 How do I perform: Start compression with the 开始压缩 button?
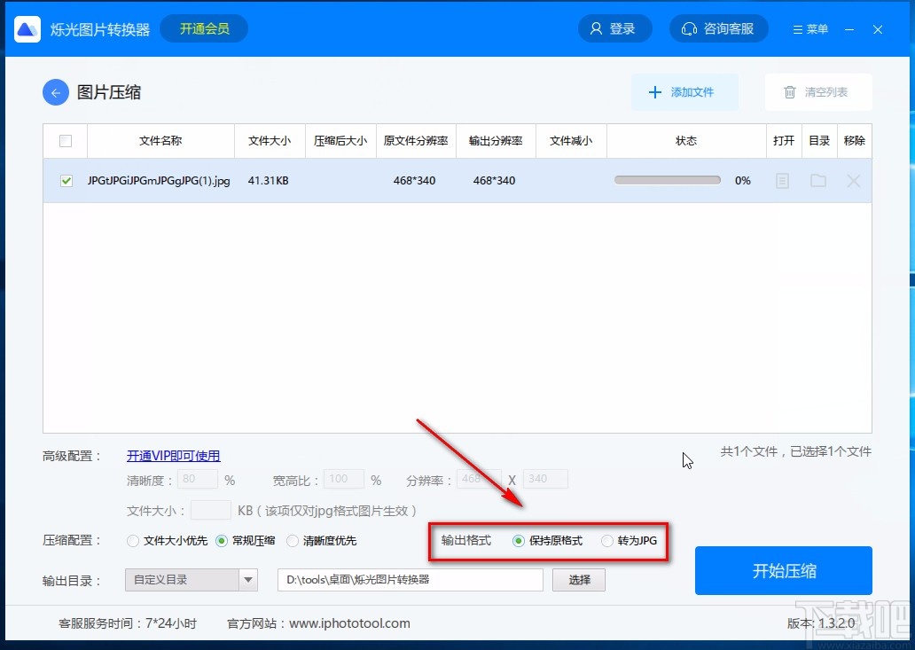pyautogui.click(x=784, y=572)
